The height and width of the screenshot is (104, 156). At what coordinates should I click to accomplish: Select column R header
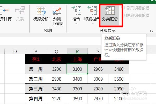click(77, 51)
